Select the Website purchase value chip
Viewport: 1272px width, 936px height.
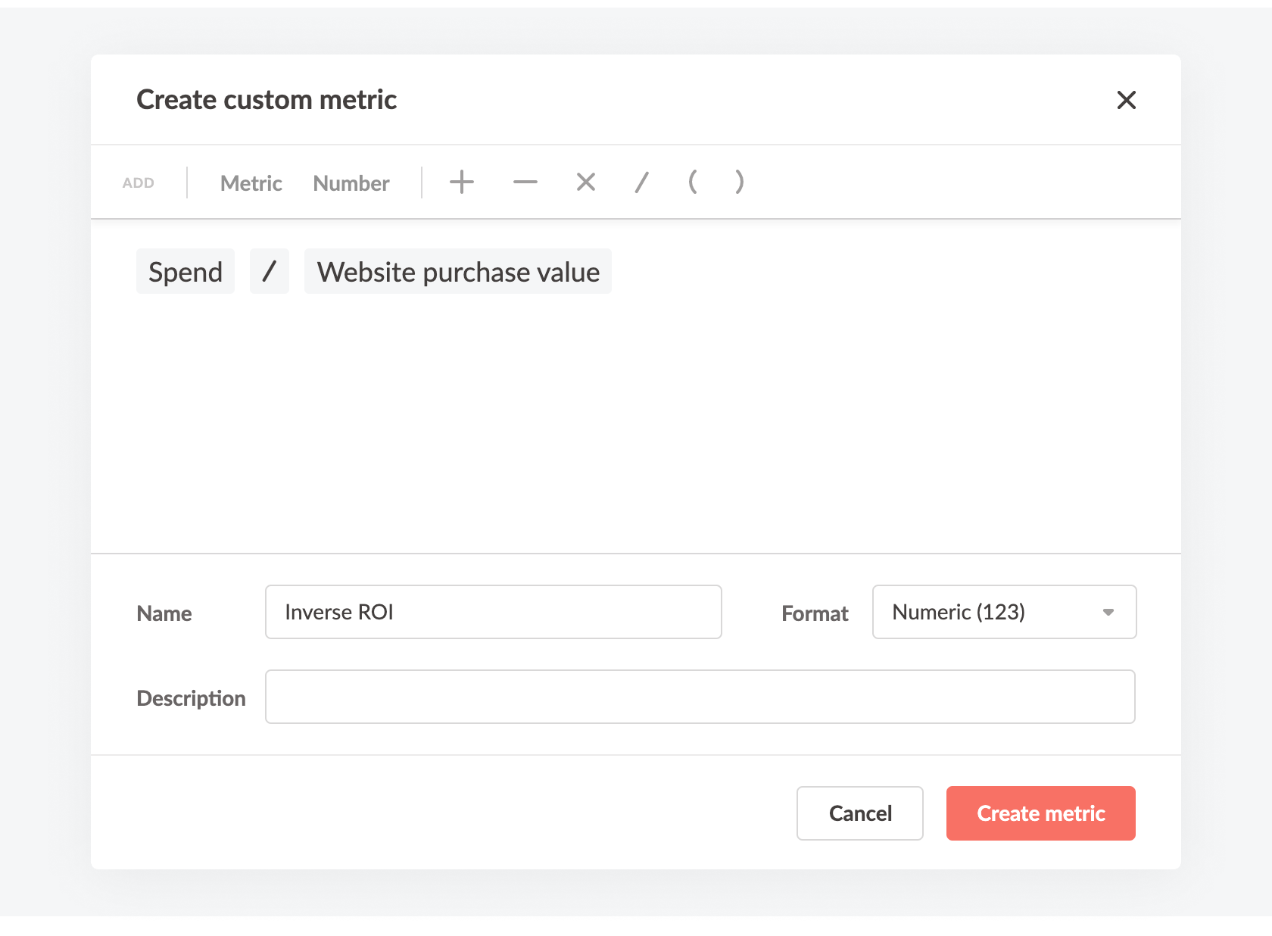(x=458, y=271)
